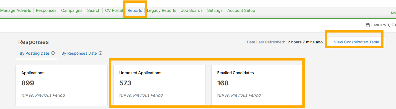This screenshot has height=109, width=396.
Task: Click the Responses section heading
Action: 34,42
